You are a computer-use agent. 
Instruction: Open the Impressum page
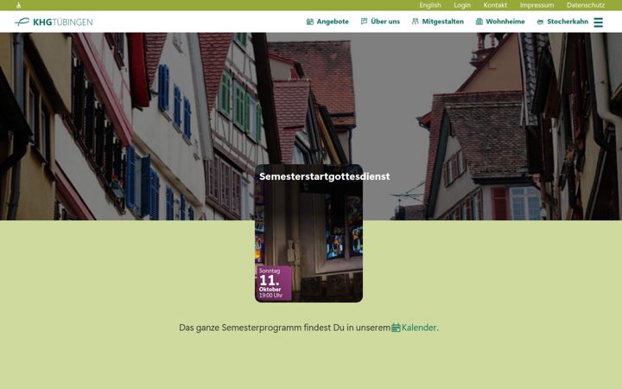click(536, 5)
